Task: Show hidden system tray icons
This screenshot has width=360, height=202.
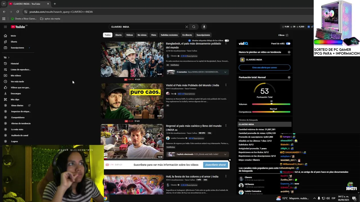Action: [x=314, y=198]
